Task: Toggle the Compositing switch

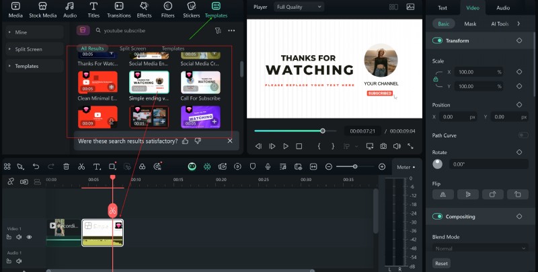Action: coord(438,217)
